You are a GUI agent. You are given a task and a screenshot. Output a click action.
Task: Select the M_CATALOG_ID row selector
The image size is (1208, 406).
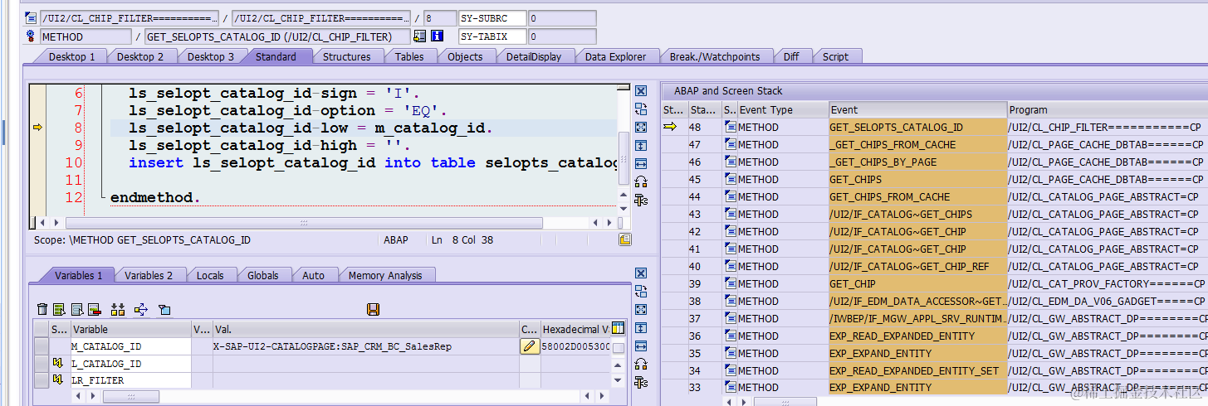click(41, 346)
